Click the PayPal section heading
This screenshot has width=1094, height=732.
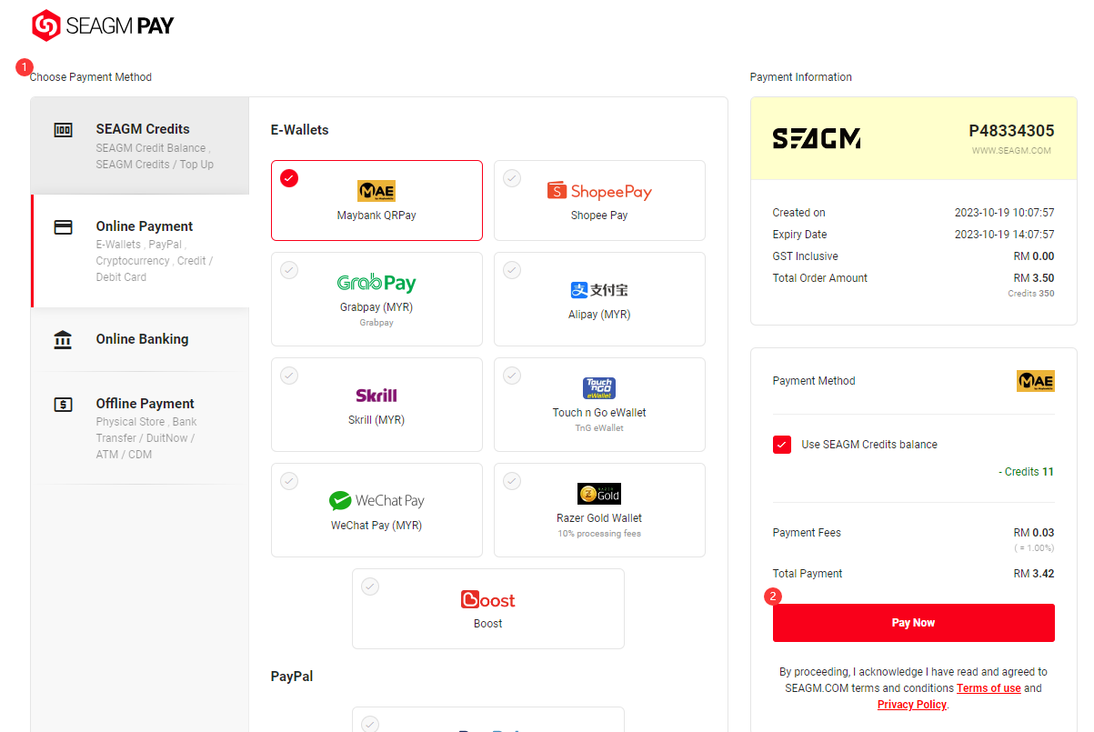[x=292, y=677]
